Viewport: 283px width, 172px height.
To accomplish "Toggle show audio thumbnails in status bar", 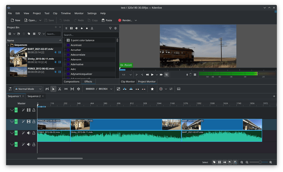I will (224, 162).
